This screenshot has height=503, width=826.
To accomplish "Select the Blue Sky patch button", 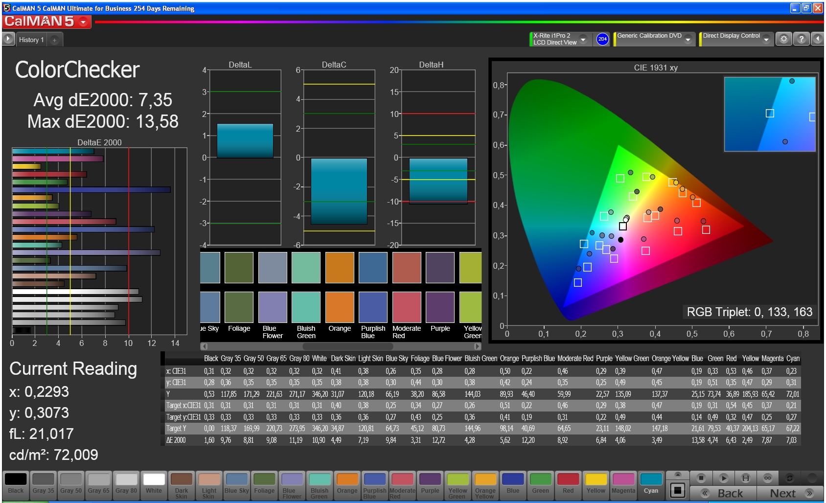I will coord(237,485).
